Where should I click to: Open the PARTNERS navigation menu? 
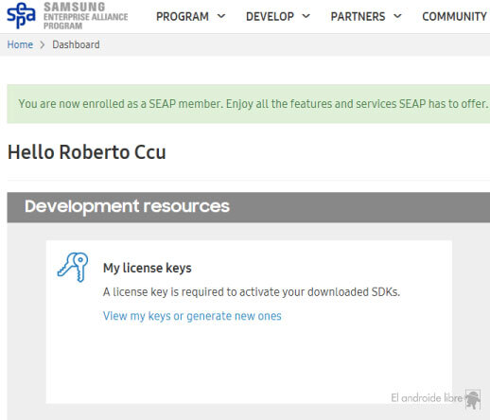click(358, 16)
